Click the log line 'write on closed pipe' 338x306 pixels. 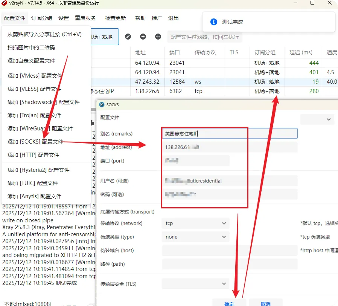[x=28, y=220]
